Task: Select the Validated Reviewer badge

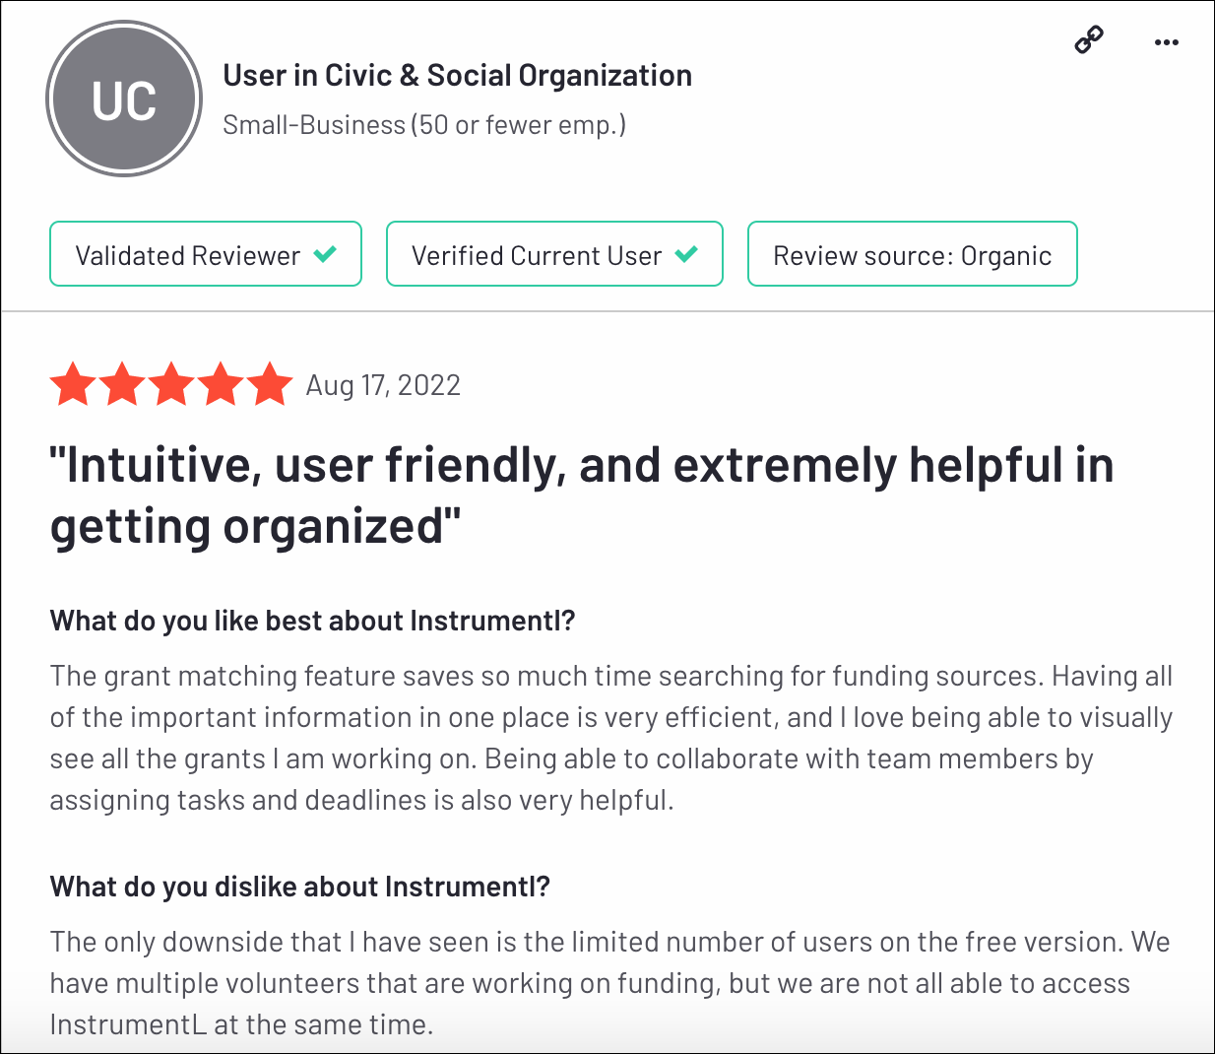Action: pyautogui.click(x=206, y=254)
